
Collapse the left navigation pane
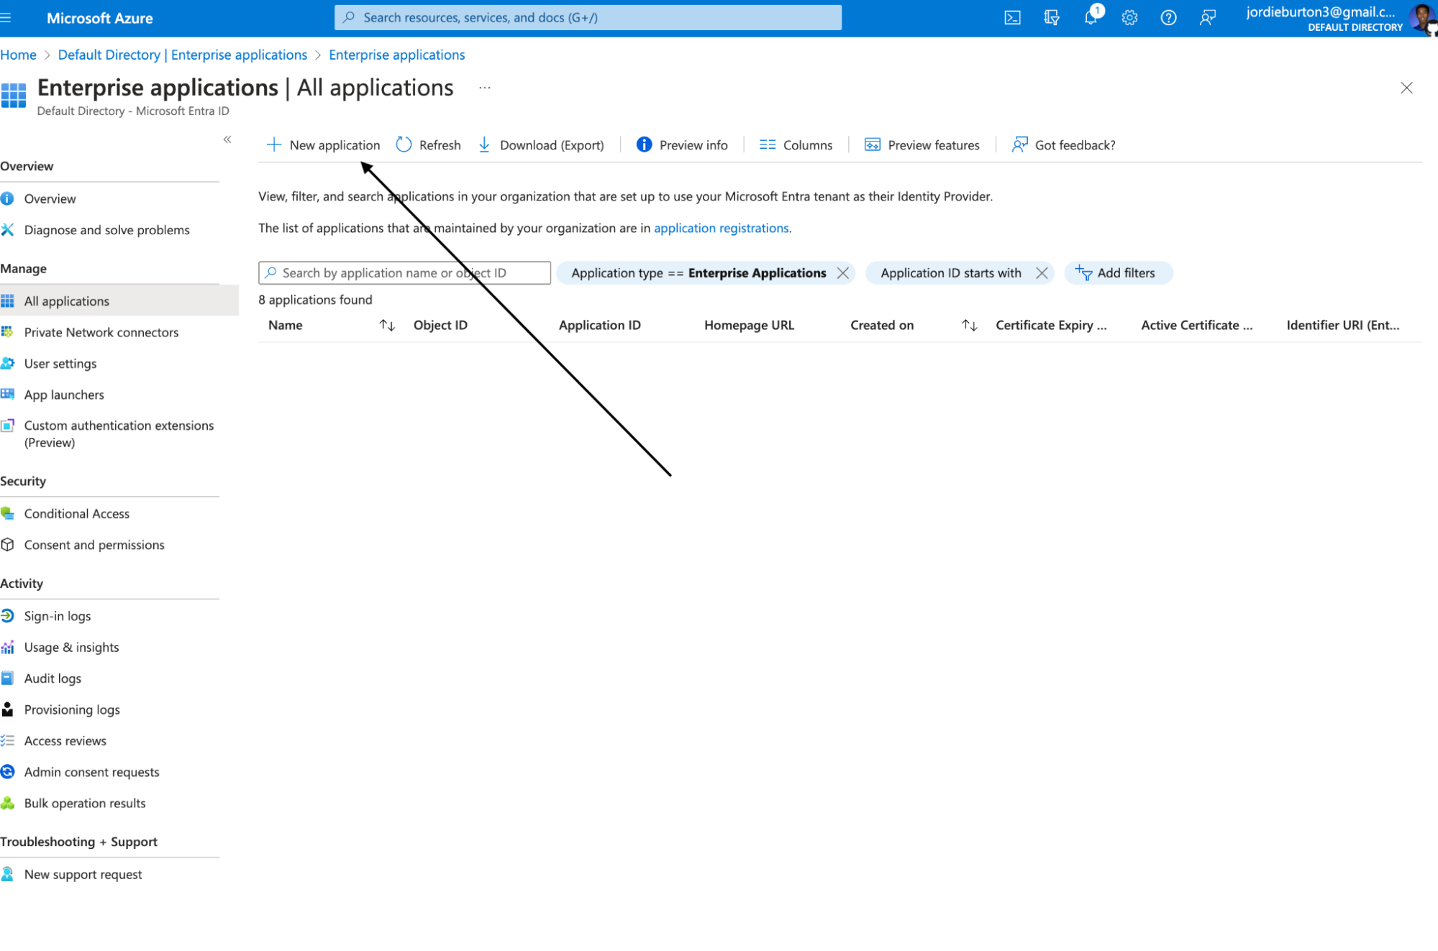[227, 139]
